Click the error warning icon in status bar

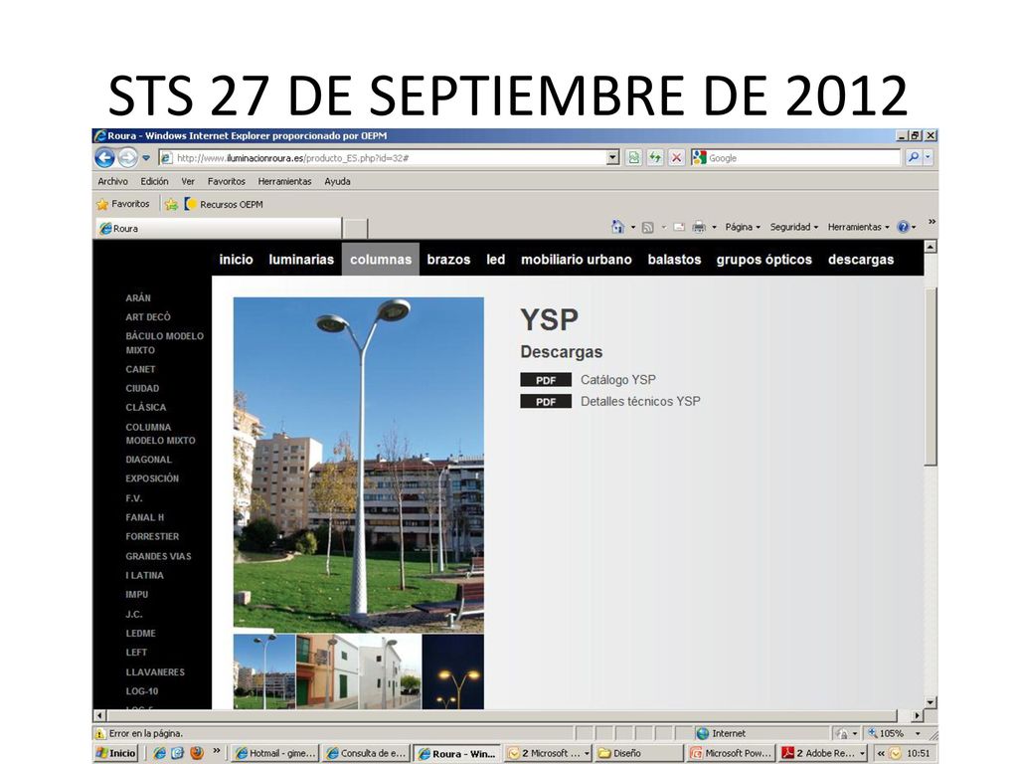point(100,733)
